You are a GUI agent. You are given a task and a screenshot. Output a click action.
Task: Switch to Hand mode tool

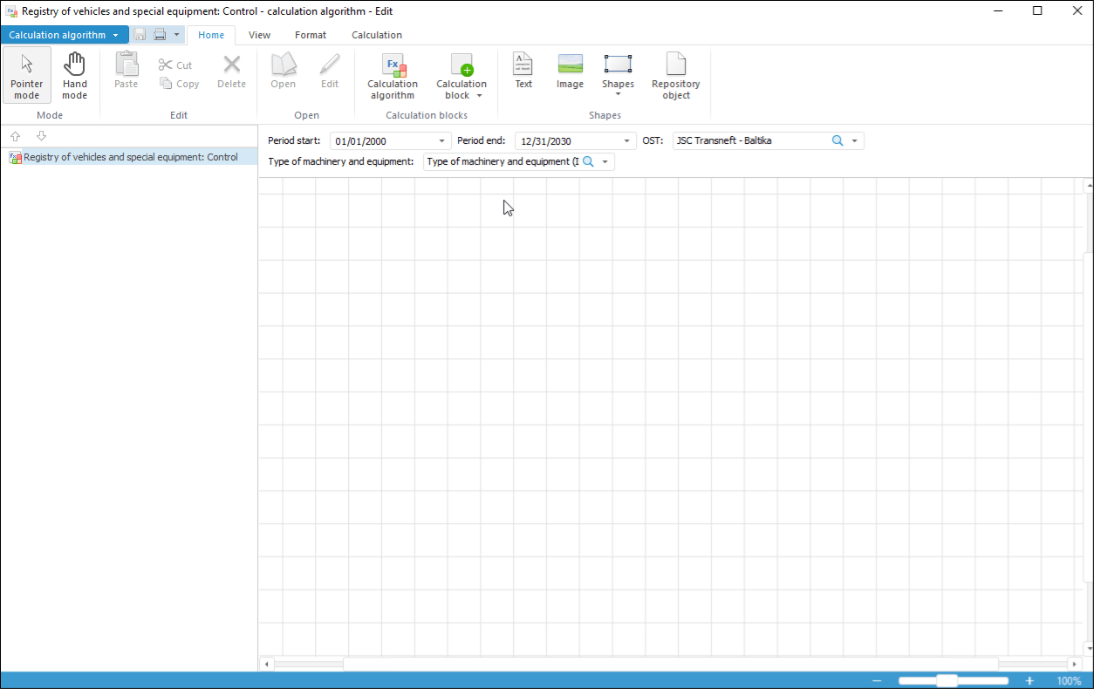pyautogui.click(x=75, y=75)
